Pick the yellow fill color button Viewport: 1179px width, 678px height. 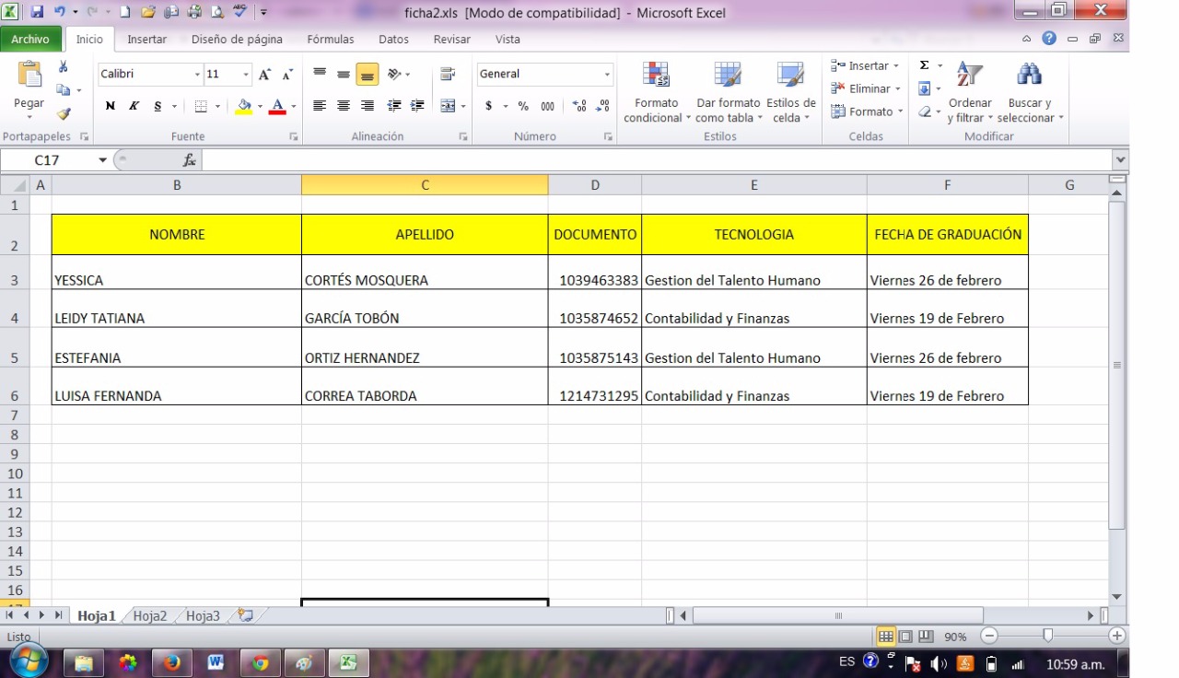coord(244,107)
